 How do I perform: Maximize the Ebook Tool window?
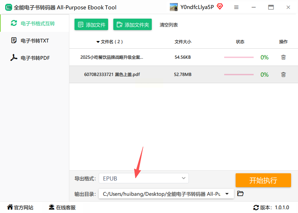click(271, 7)
